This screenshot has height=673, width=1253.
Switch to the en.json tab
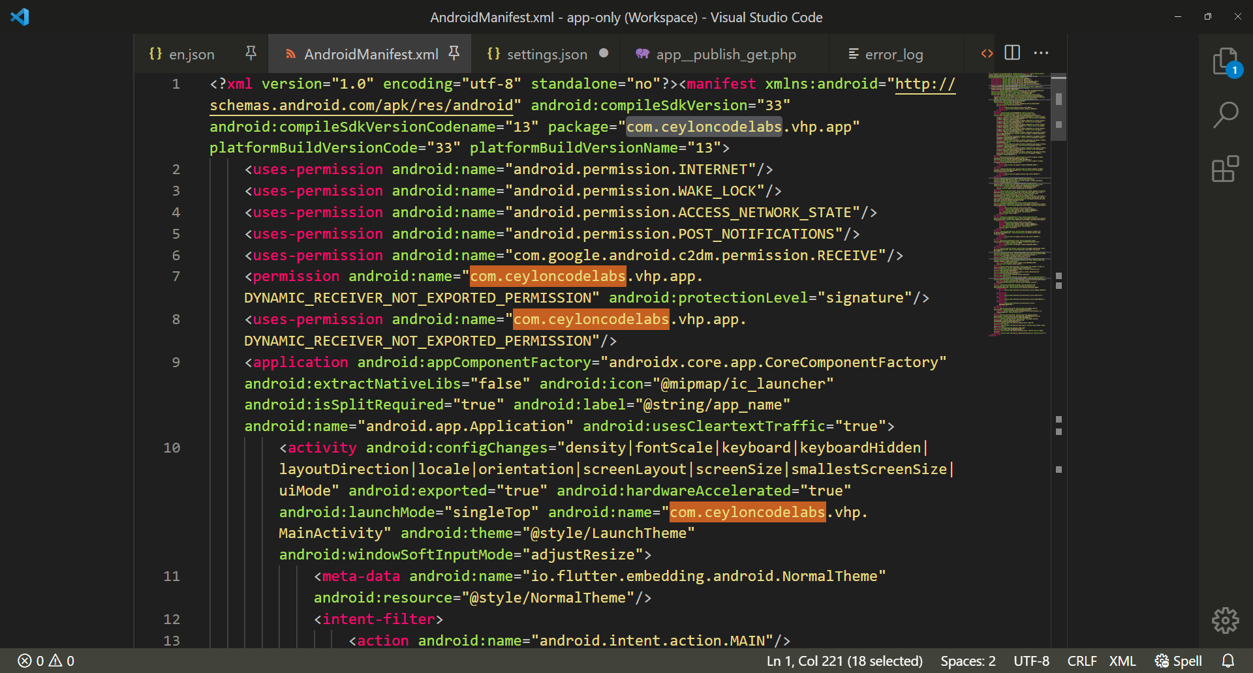tap(191, 54)
